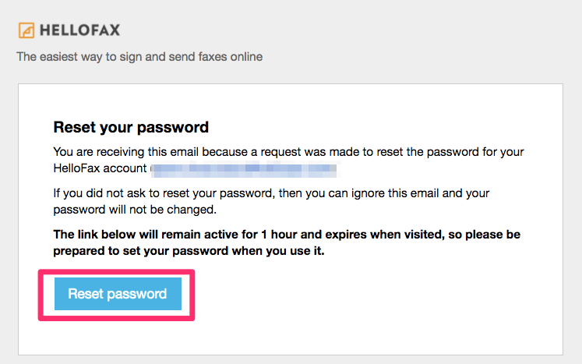This screenshot has height=364, width=582.
Task: Click the "You are receiving this email" line
Action: pos(288,152)
